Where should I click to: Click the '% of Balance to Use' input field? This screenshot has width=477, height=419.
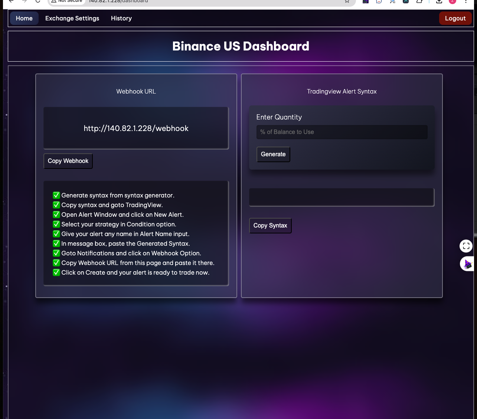click(x=342, y=132)
